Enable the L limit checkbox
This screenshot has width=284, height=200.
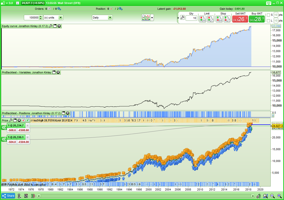tap(268, 21)
